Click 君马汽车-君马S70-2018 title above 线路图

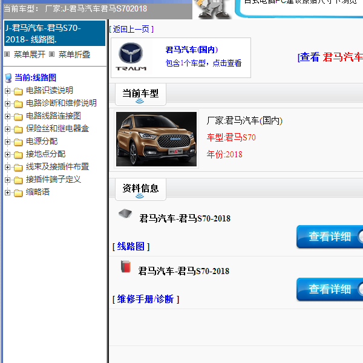(185, 218)
